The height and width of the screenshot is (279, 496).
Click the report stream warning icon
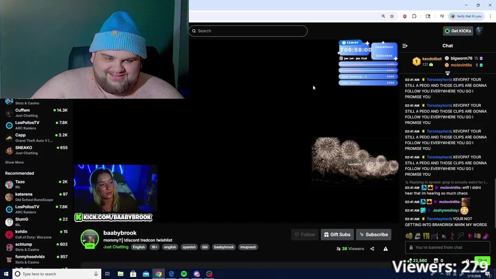click(386, 249)
